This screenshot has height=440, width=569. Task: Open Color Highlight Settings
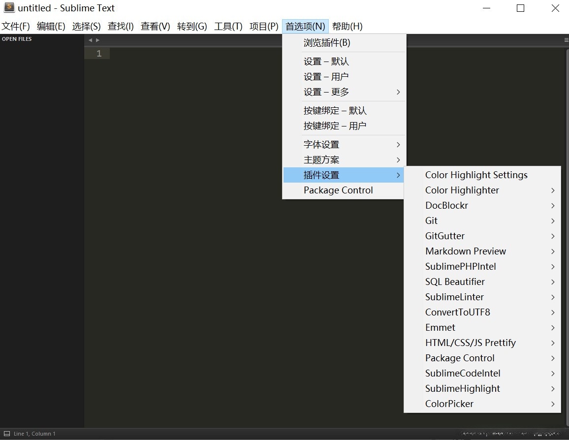point(476,175)
